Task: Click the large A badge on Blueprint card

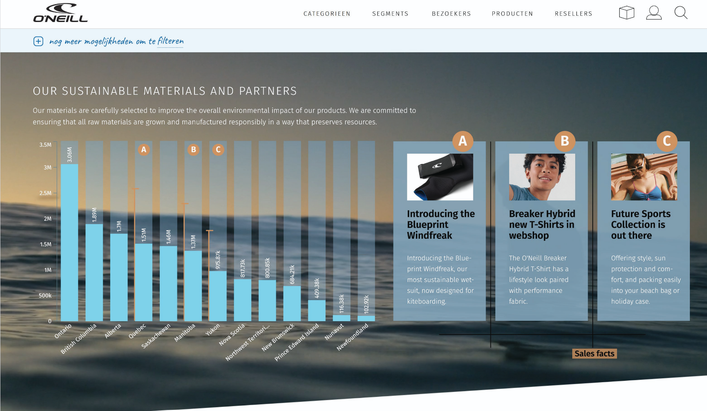Action: coord(462,141)
